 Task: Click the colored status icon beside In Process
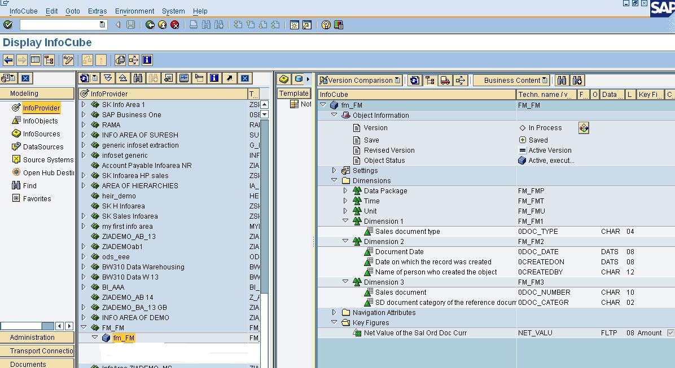tap(584, 128)
